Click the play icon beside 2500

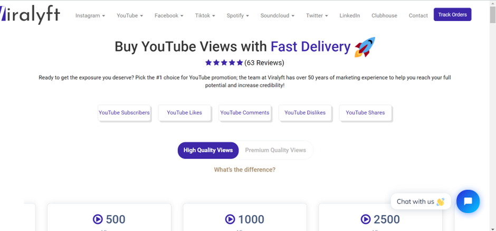[366, 219]
